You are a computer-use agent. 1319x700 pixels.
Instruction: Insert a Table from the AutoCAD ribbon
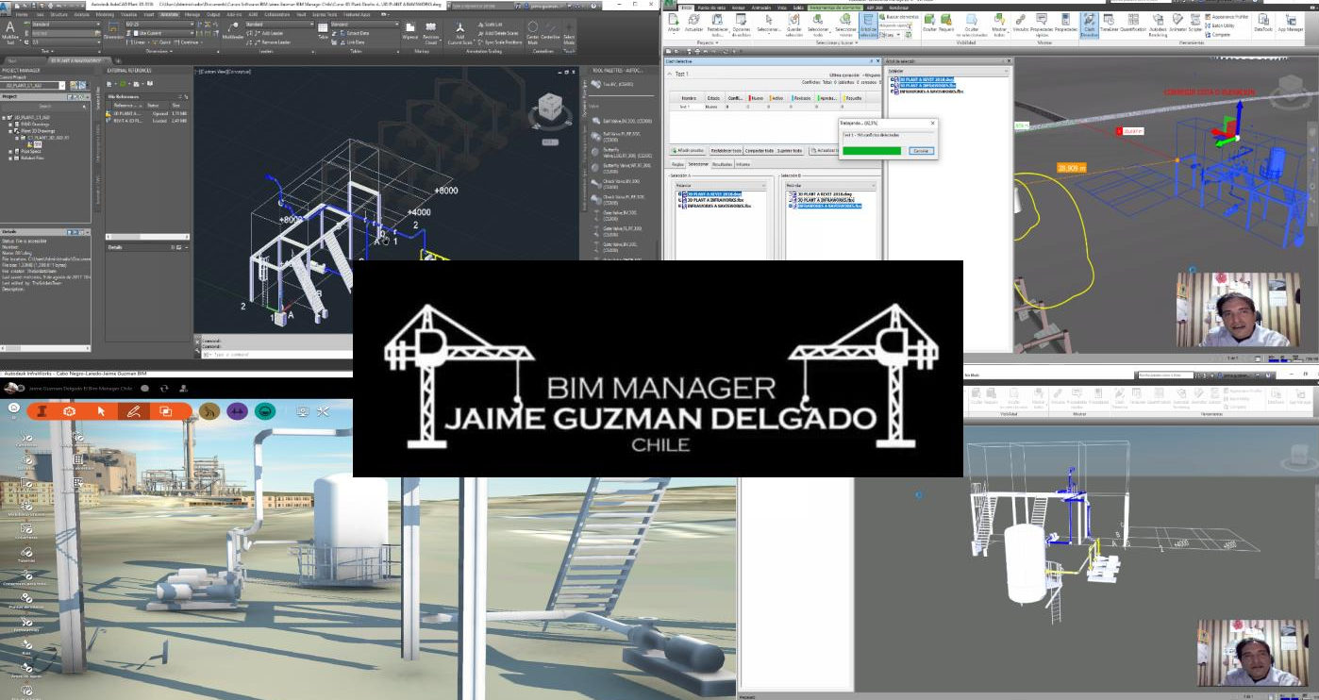click(x=324, y=31)
